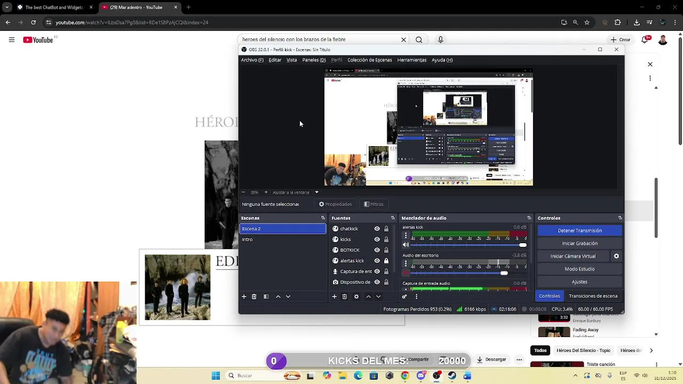Show hidden system tray icons
Screen dimensions: 683x384
[x=575, y=375]
